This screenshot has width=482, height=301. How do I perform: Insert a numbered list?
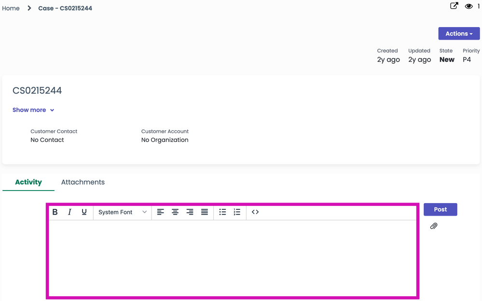pyautogui.click(x=237, y=212)
